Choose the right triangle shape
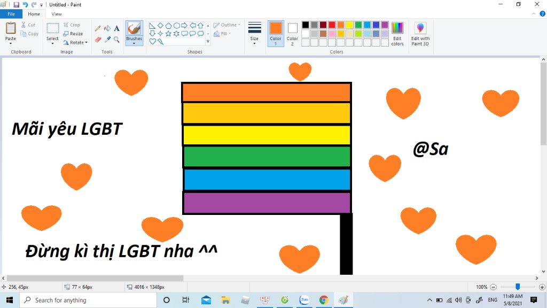The height and width of the screenshot is (308, 547). click(x=152, y=26)
